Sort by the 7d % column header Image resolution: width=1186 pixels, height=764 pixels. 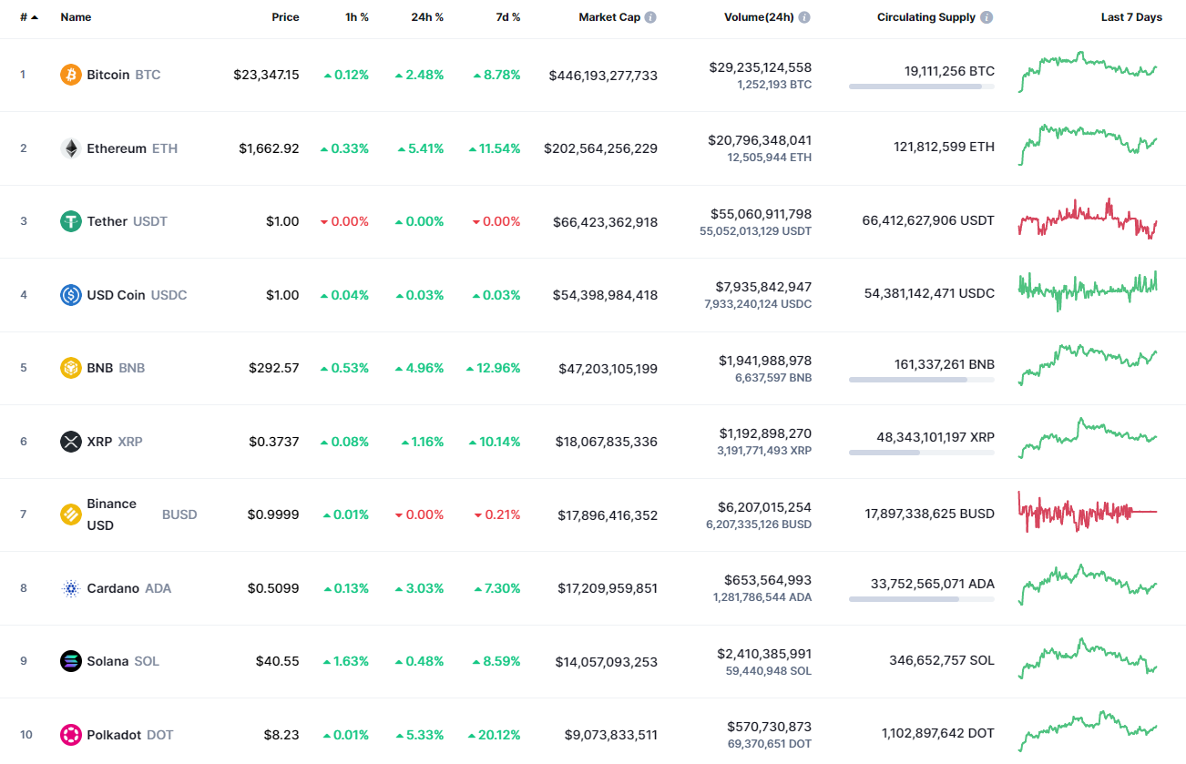tap(508, 16)
